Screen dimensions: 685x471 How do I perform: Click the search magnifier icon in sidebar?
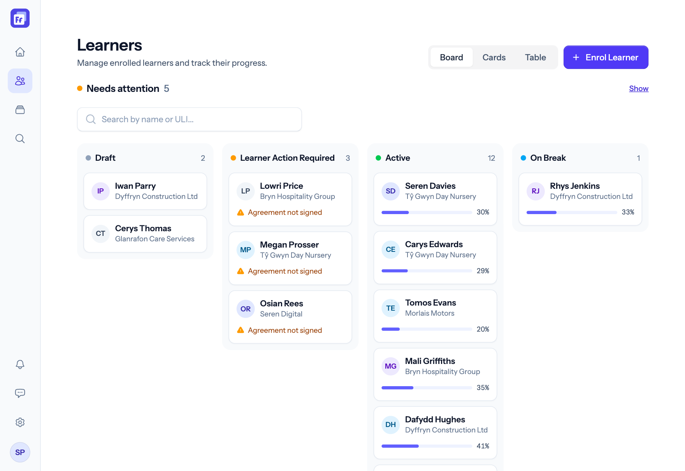pyautogui.click(x=20, y=139)
